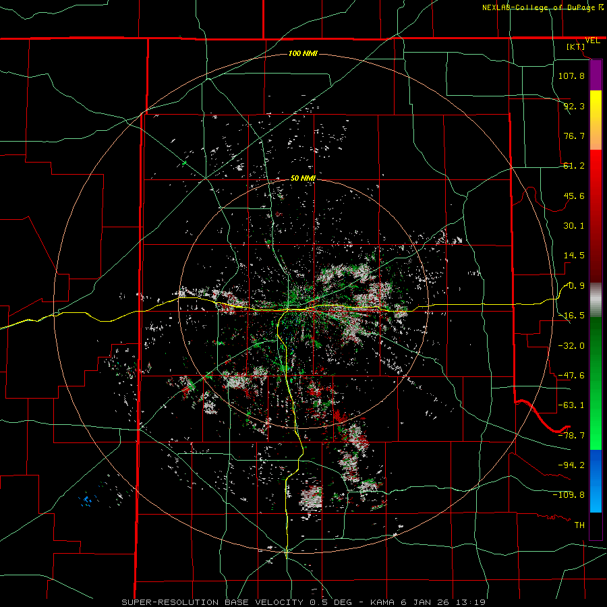Screen dimensions: 607x607
Task: Click the 50 NMI range ring label
Action: point(303,178)
